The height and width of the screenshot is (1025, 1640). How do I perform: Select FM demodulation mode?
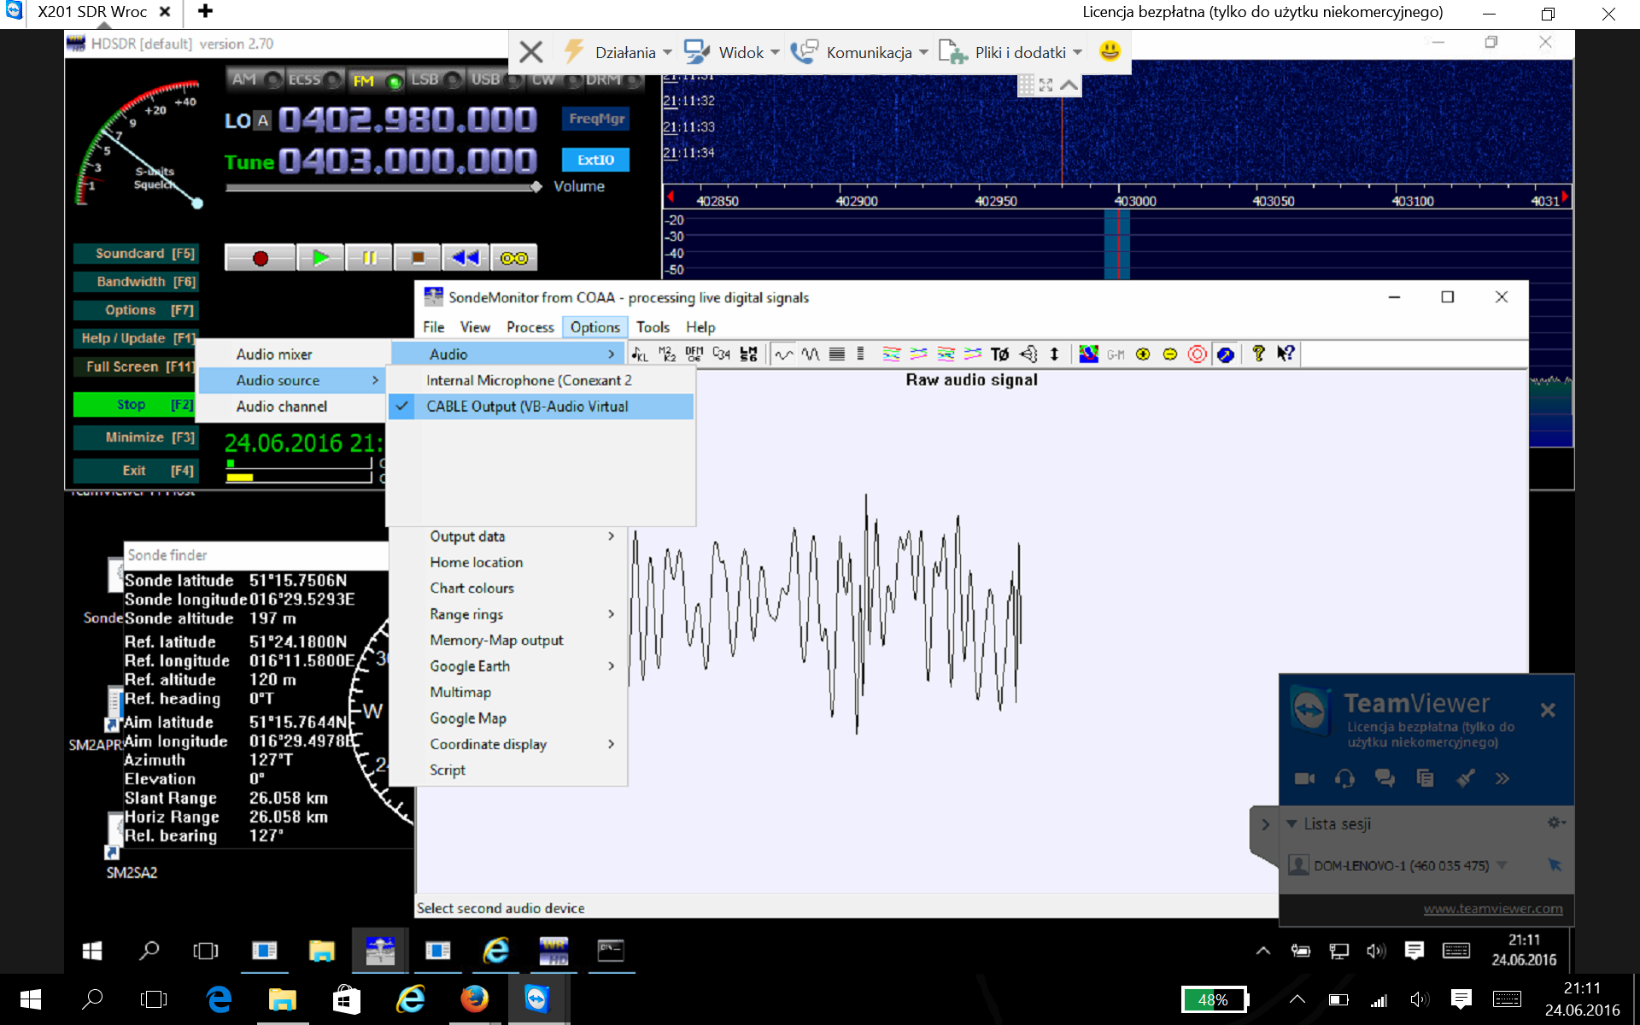376,80
